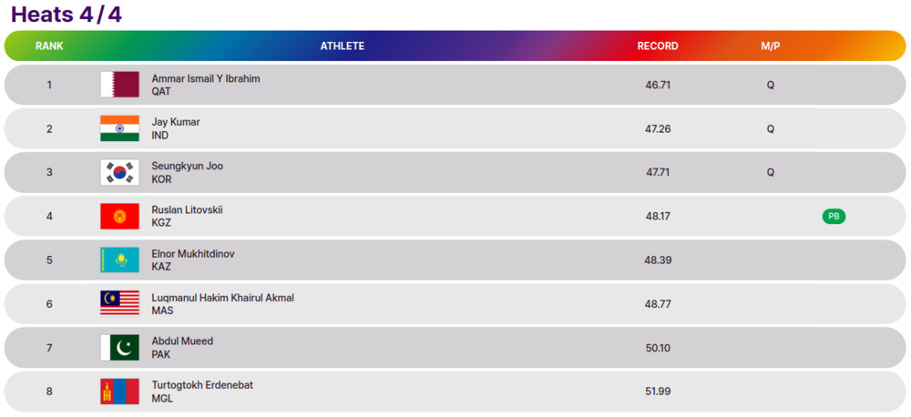The image size is (911, 417).
Task: Open athlete Ammar Ismail Y Ibrahim
Action: pyautogui.click(x=206, y=78)
